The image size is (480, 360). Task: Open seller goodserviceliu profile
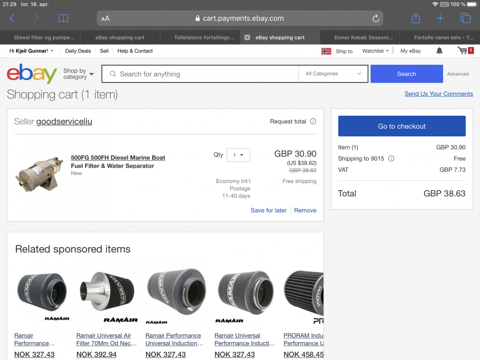tap(64, 121)
